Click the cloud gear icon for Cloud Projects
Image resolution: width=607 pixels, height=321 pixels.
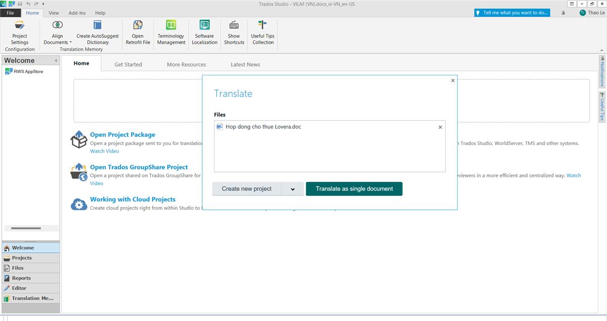click(79, 204)
